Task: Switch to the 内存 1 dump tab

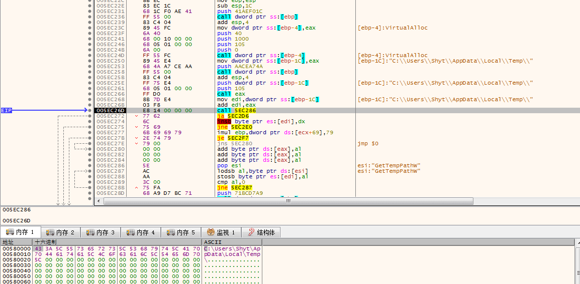Action: 20,232
